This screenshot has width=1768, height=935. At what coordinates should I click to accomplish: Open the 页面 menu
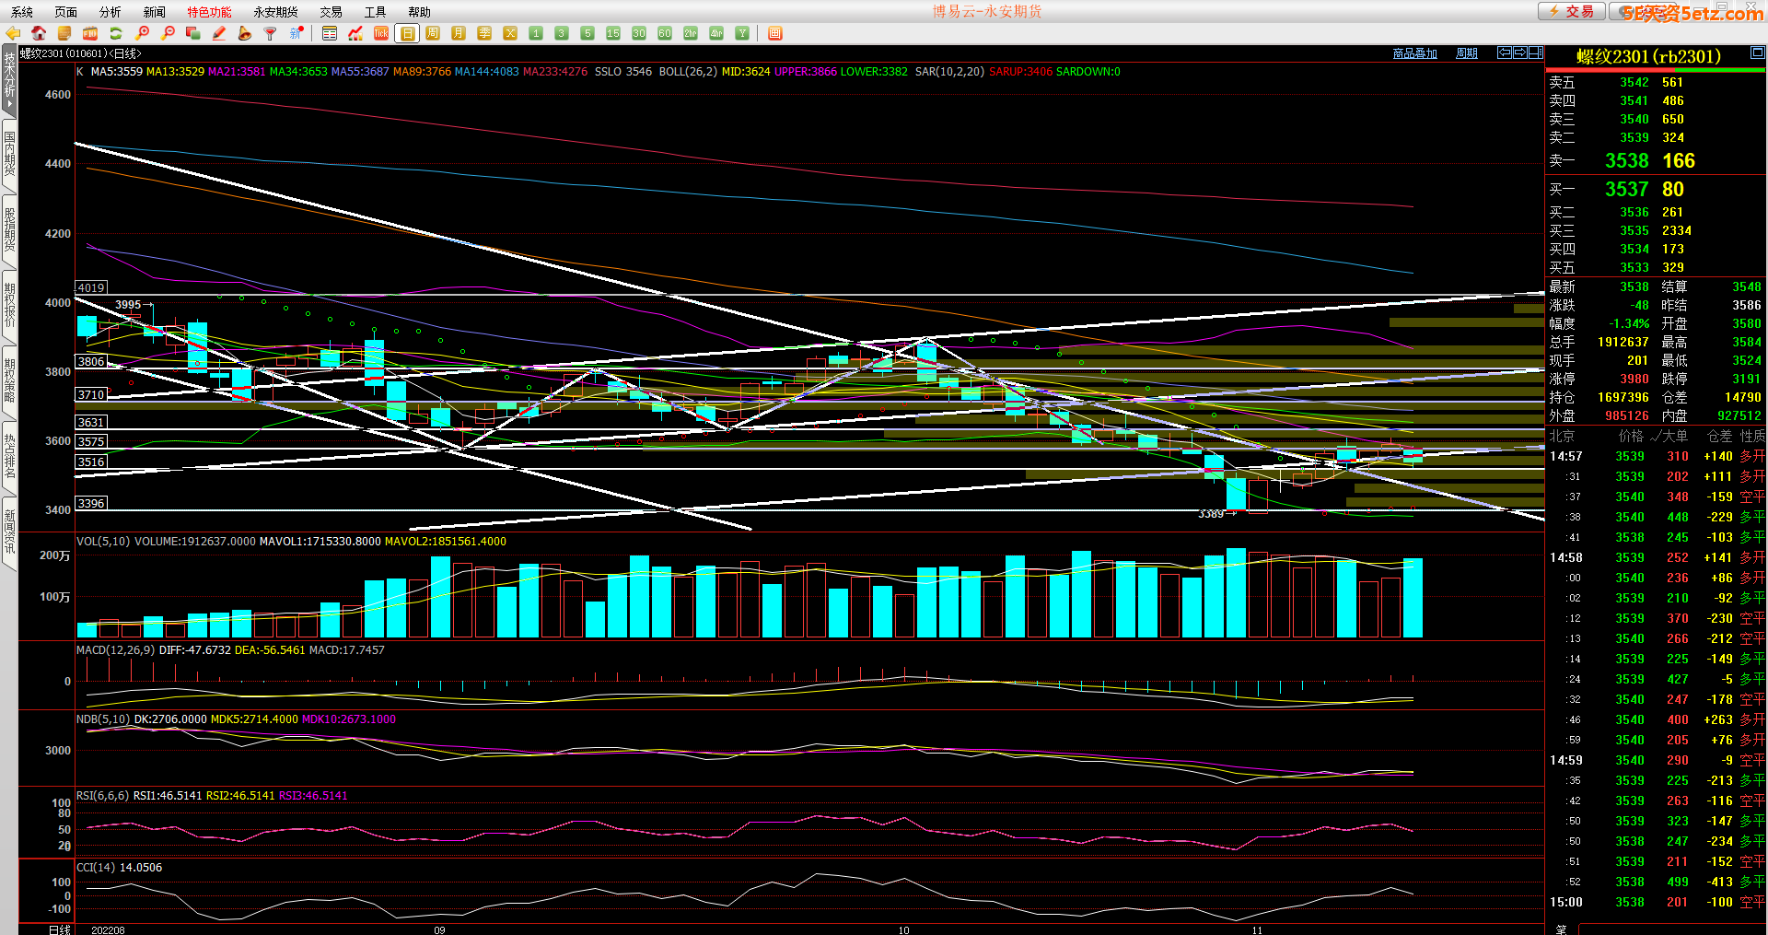[x=66, y=12]
